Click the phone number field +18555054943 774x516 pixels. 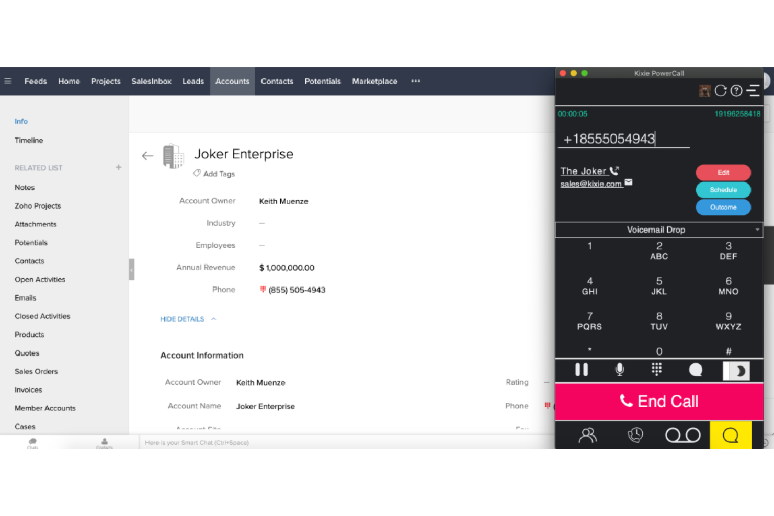pyautogui.click(x=623, y=139)
